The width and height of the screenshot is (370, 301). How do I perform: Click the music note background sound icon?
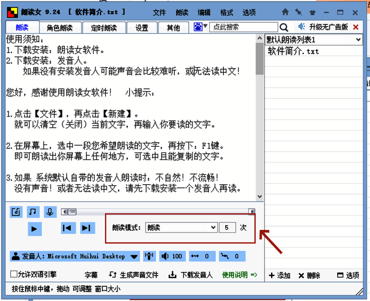[32, 212]
